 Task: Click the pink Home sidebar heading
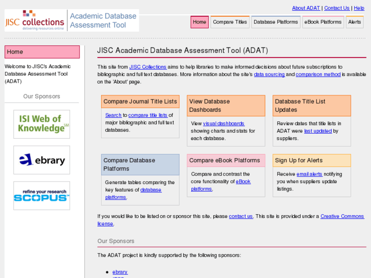click(x=42, y=52)
